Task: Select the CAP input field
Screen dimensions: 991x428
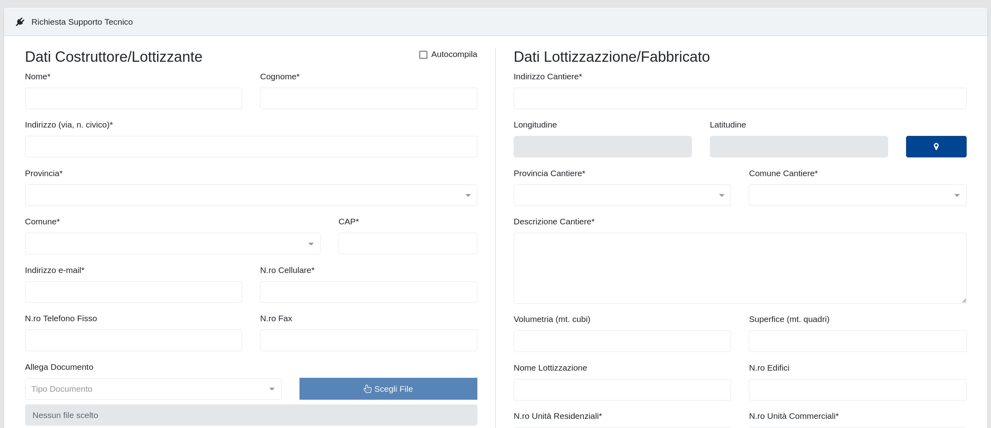Action: [408, 243]
